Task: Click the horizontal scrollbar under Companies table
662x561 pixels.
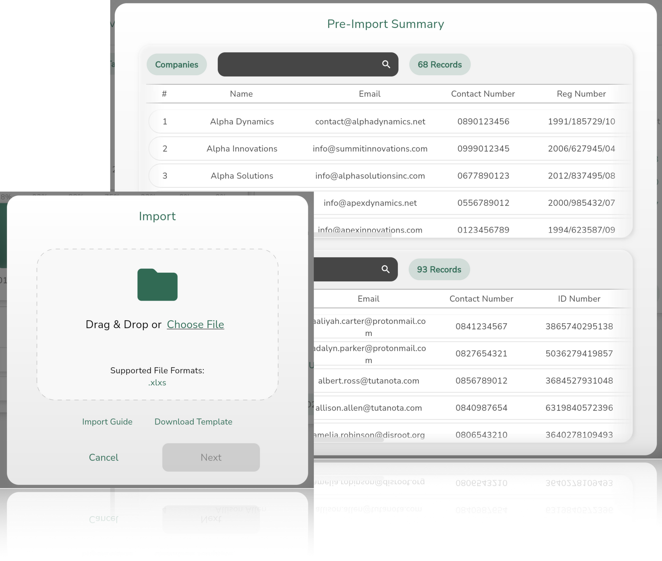Action: click(352, 235)
